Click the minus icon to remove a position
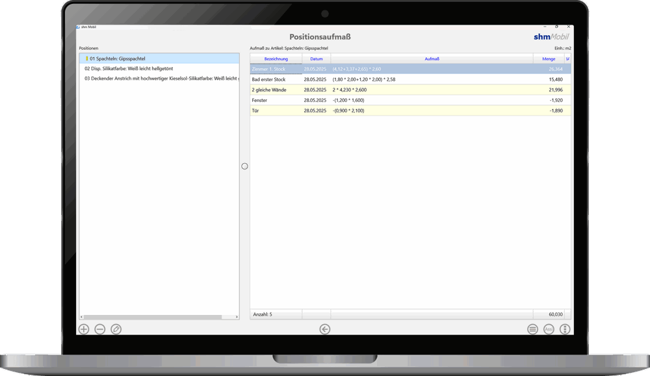This screenshot has height=376, width=650. coord(100,329)
